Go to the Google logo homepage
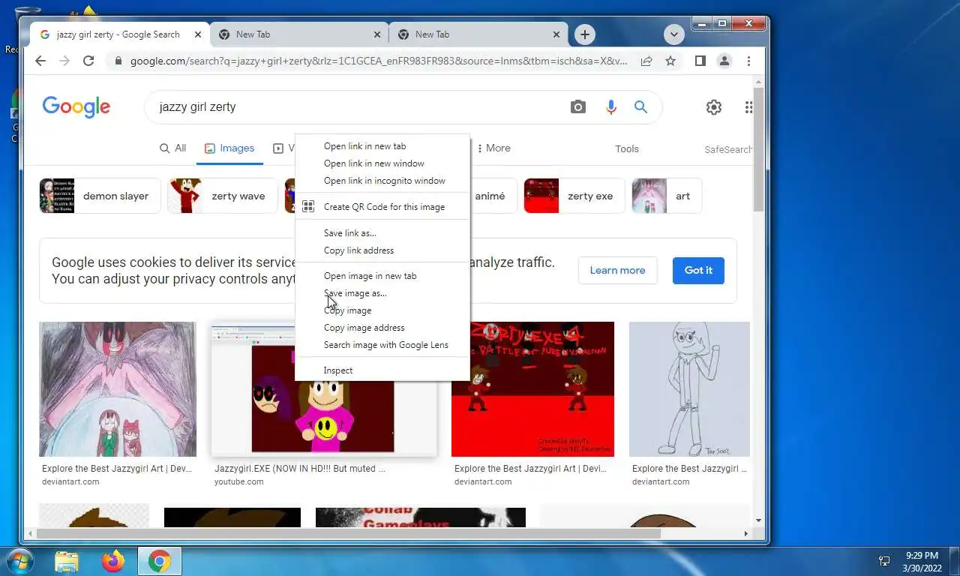 coord(76,107)
